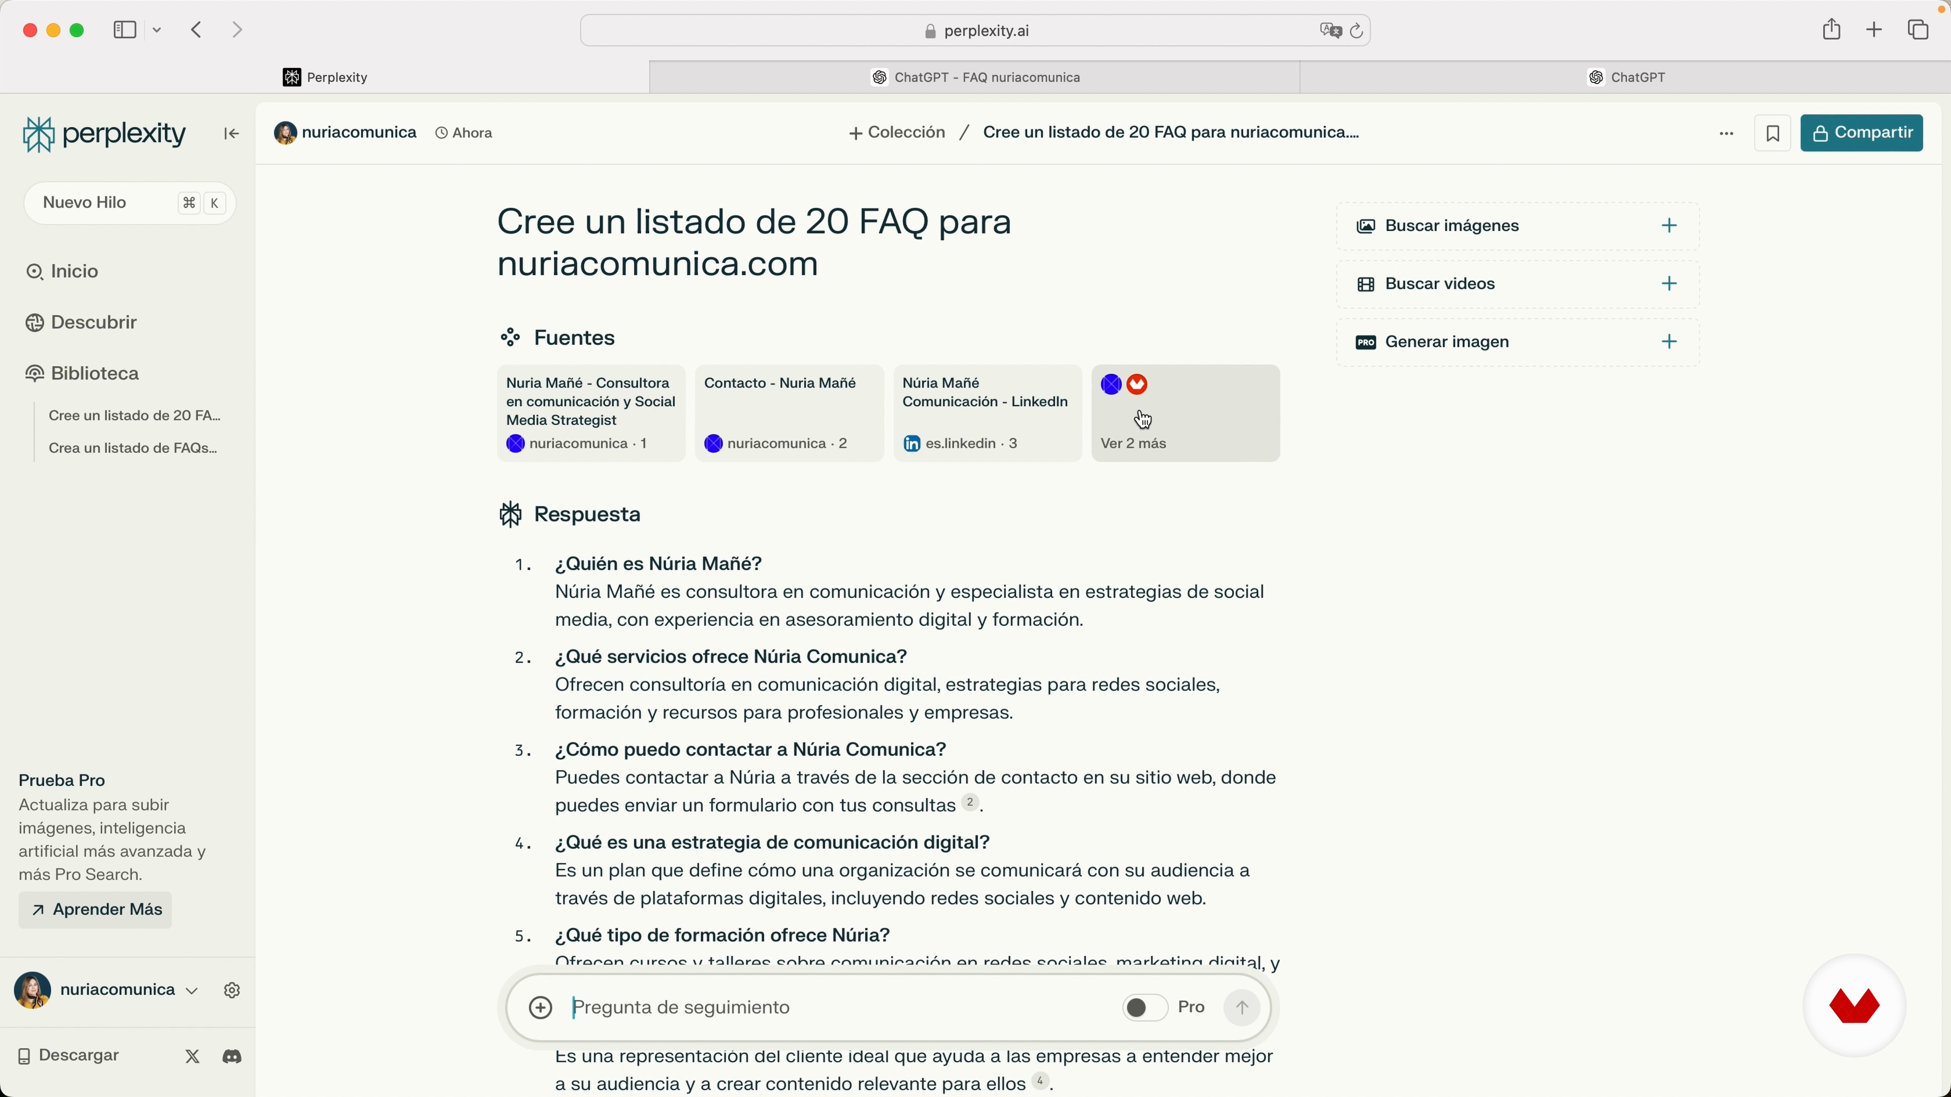Expand Safari sidebar dropdown arrow

coord(158,31)
